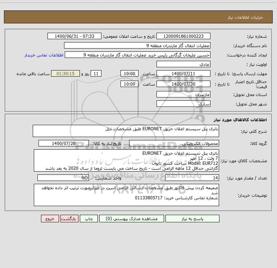
Task: Click priority field عادی
Action: coord(183,64)
